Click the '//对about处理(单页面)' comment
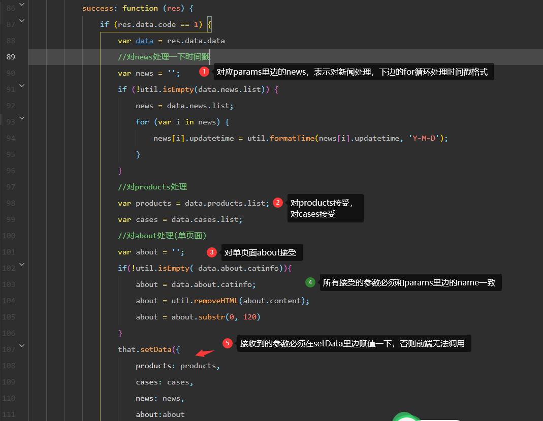 [x=162, y=236]
